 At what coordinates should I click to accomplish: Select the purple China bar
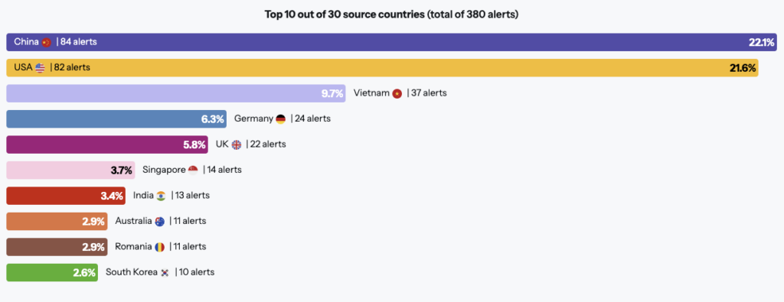click(x=391, y=42)
